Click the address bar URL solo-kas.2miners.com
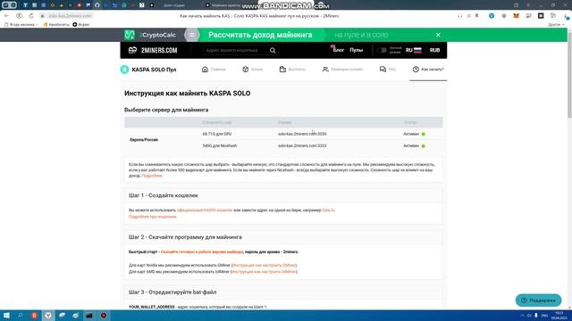Screen dimensions: 572x321 (x=70, y=16)
